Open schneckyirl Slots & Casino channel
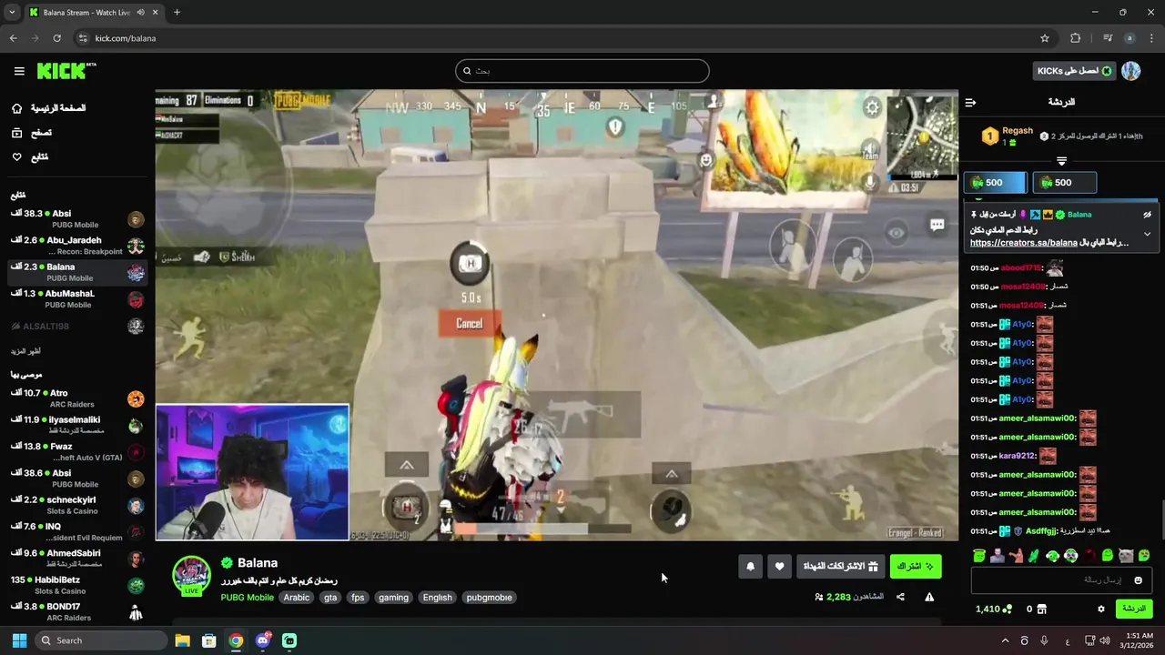This screenshot has width=1165, height=655. (x=76, y=505)
